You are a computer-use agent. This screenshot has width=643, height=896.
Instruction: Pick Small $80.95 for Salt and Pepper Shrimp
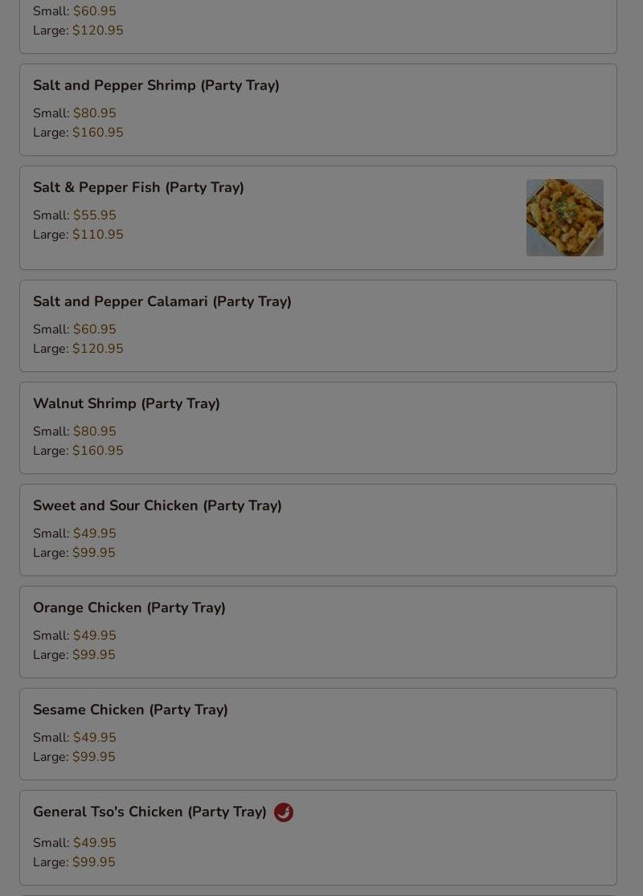74,113
